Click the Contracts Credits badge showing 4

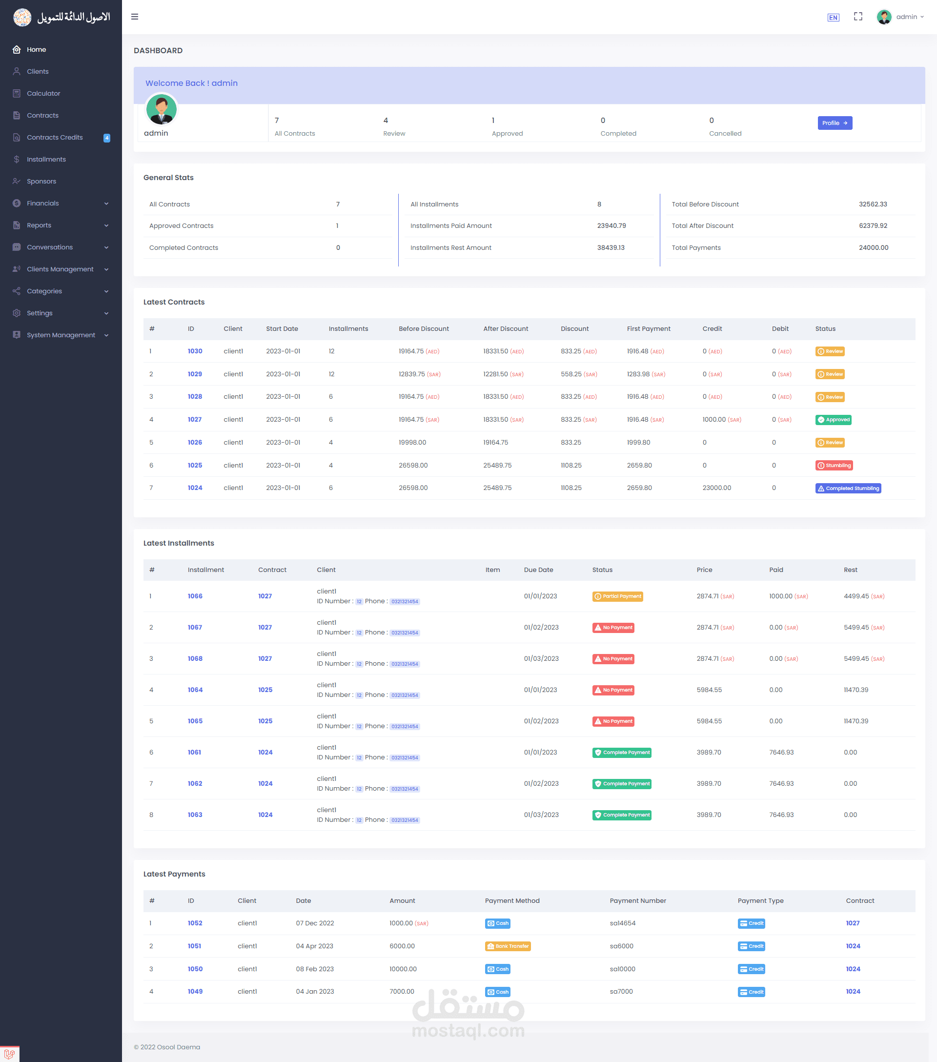tap(106, 138)
